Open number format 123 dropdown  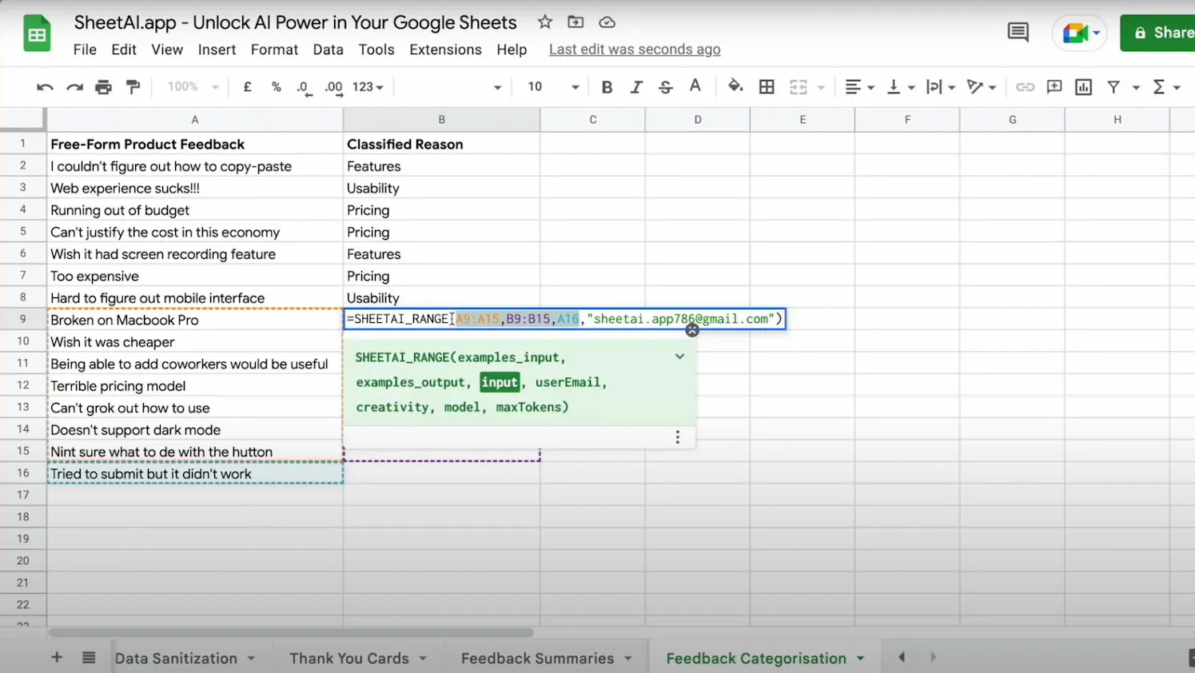tap(368, 87)
